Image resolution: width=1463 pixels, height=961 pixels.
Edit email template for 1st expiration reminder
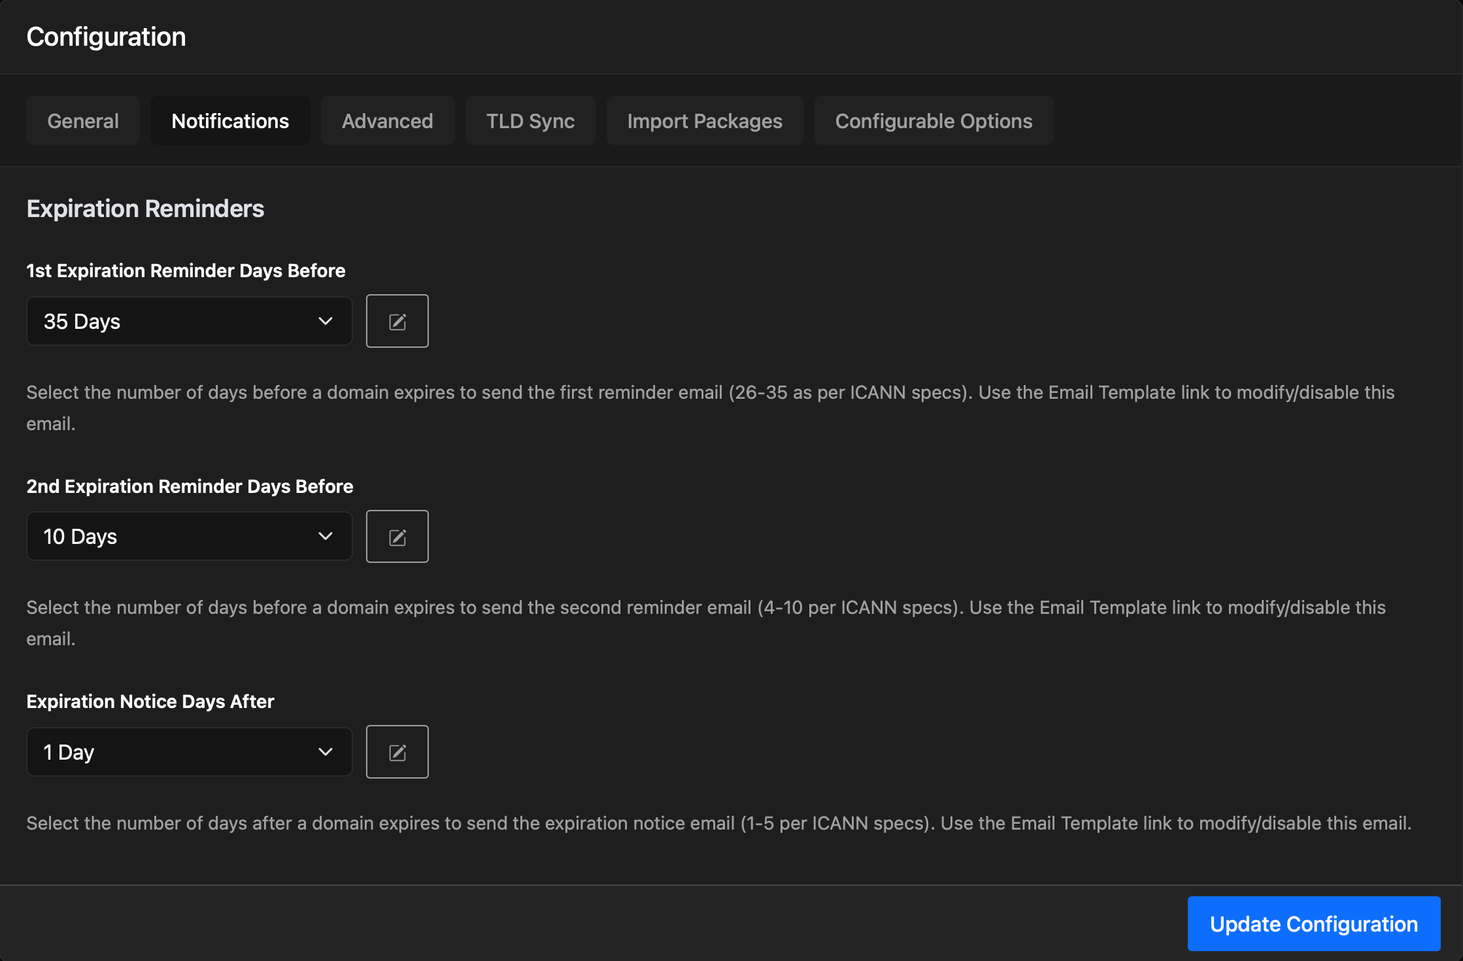[397, 321]
